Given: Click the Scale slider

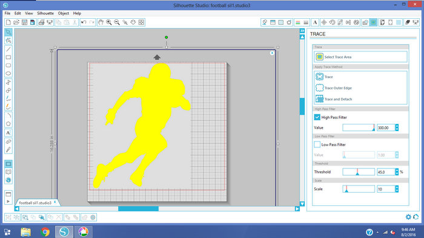Looking at the screenshot, I should (359, 189).
